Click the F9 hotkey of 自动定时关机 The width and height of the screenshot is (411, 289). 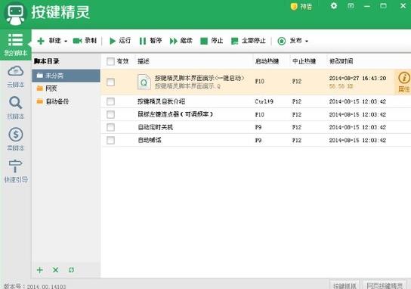258,127
